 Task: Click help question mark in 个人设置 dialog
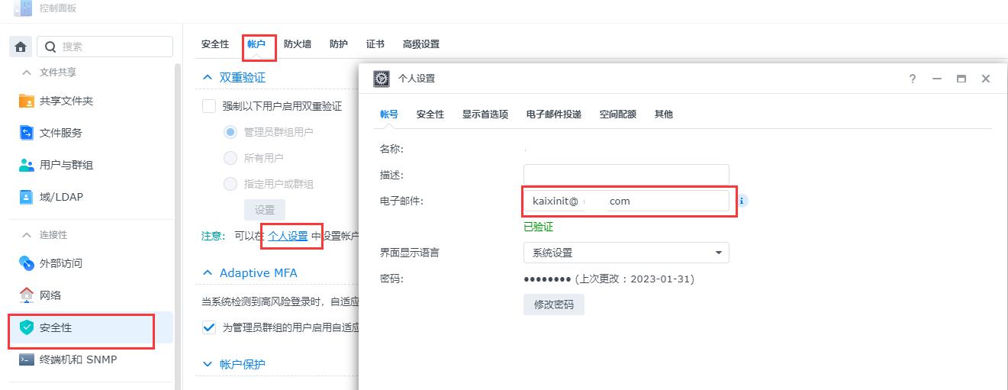coord(913,79)
